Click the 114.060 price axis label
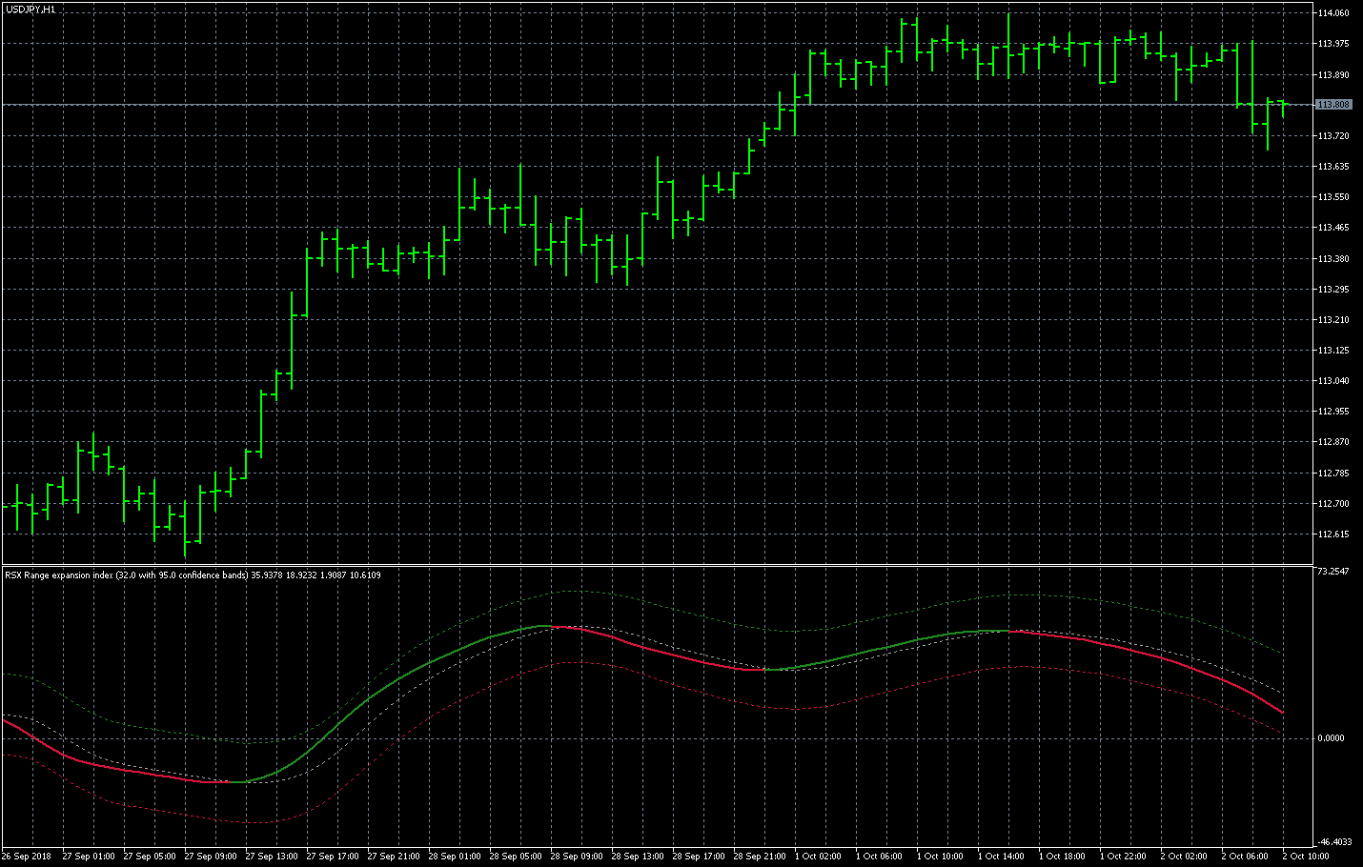1363x867 pixels. coord(1332,13)
